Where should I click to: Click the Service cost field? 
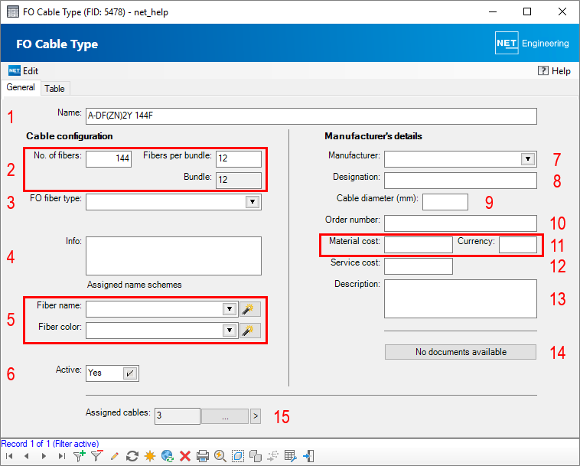(419, 266)
